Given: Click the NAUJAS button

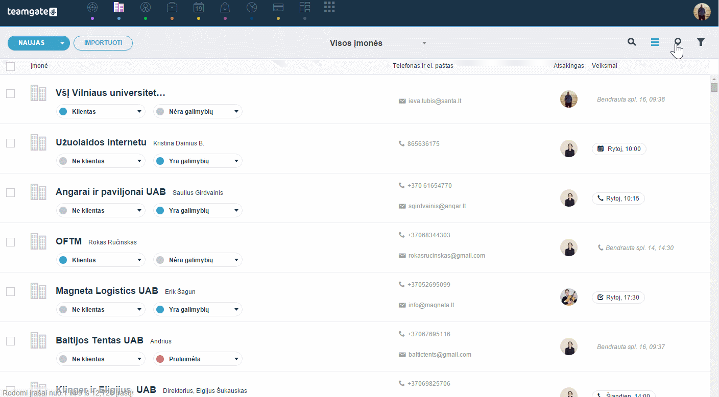Looking at the screenshot, I should [32, 43].
